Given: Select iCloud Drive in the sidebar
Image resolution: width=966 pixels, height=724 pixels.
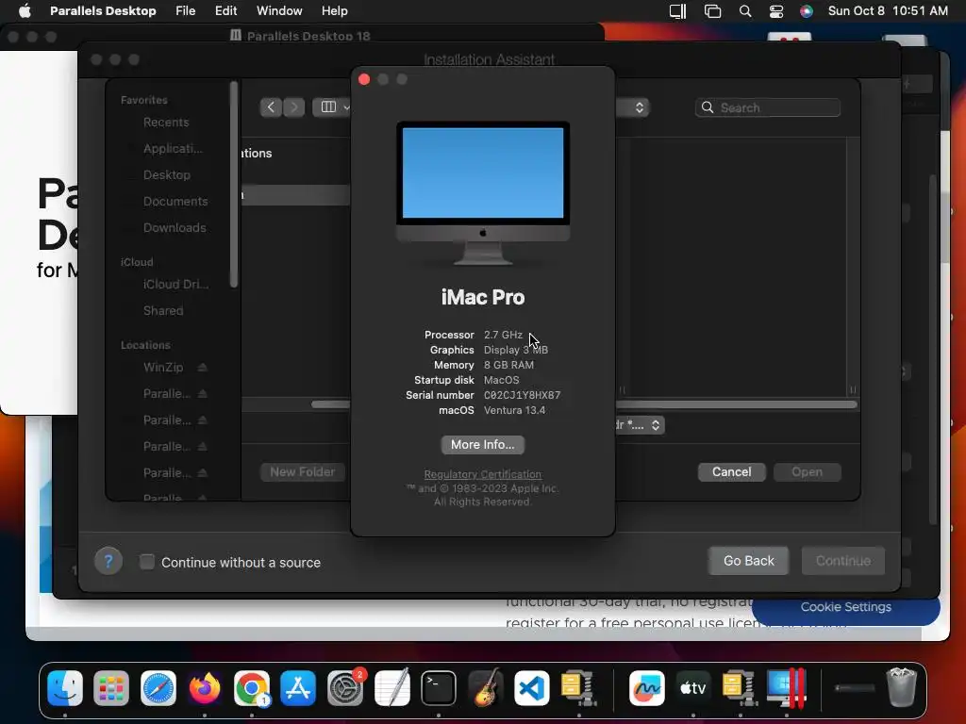Looking at the screenshot, I should point(175,284).
